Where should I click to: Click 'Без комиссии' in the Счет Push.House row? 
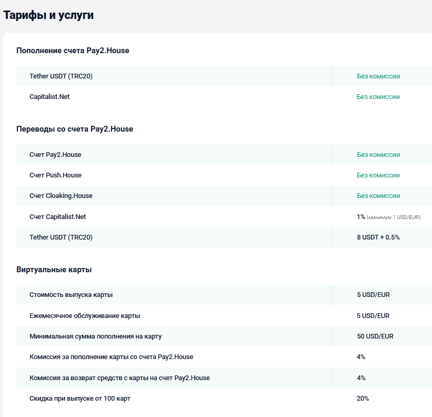point(378,175)
